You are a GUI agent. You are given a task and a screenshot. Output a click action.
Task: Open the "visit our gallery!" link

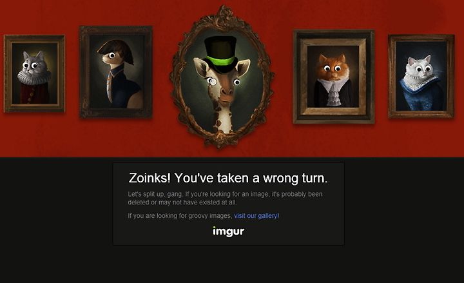[x=256, y=216]
